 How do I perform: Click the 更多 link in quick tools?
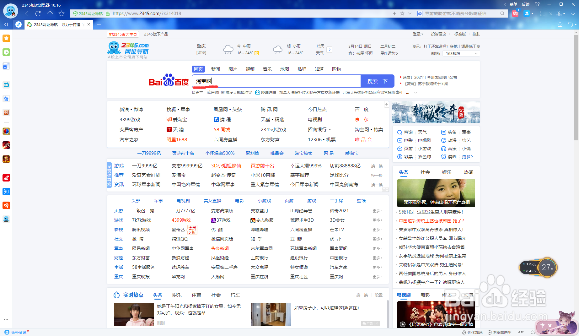tap(467, 157)
